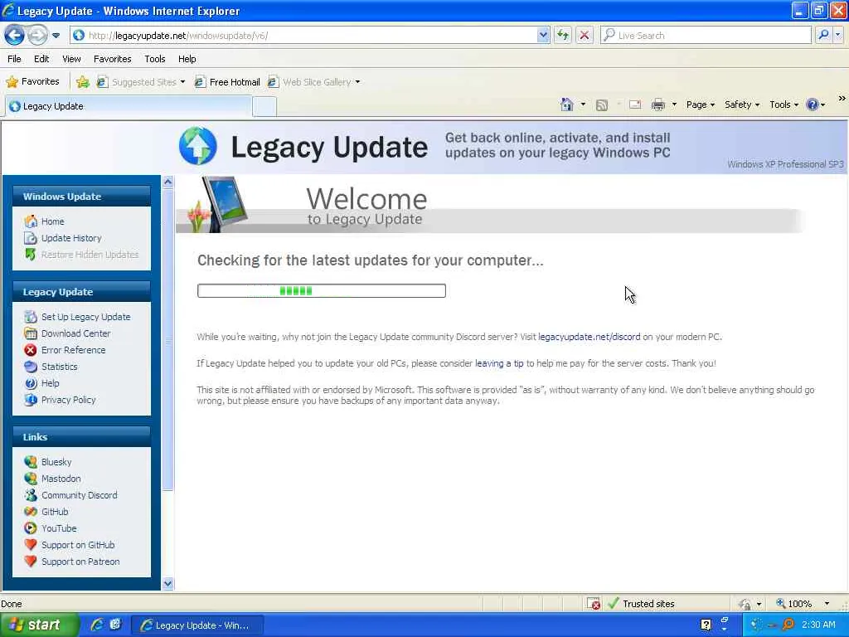Go to Home in Windows Update sidebar
The image size is (849, 637).
[x=52, y=221]
